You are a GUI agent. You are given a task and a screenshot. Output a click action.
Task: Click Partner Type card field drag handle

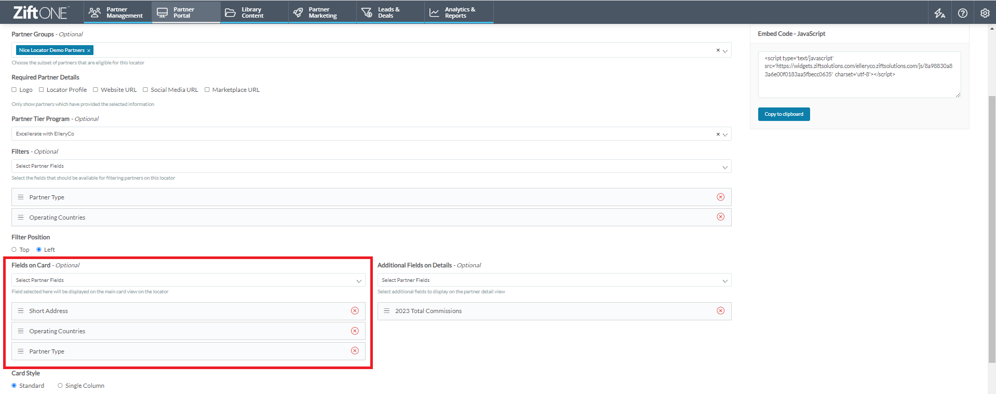pyautogui.click(x=21, y=351)
